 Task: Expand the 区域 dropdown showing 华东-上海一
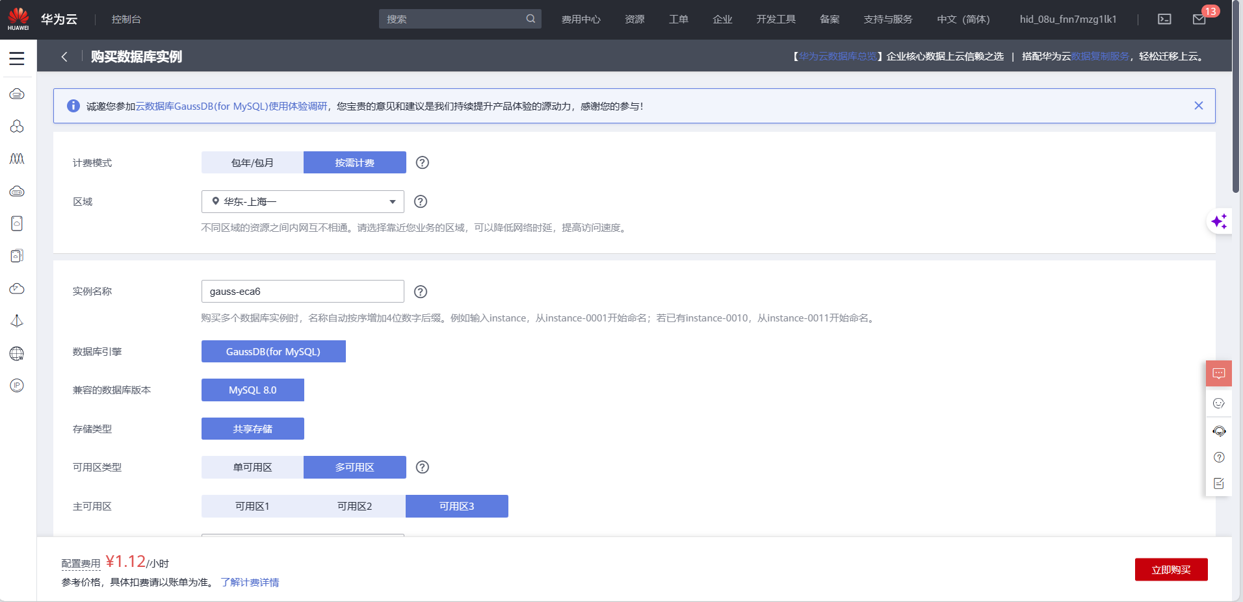pos(303,201)
